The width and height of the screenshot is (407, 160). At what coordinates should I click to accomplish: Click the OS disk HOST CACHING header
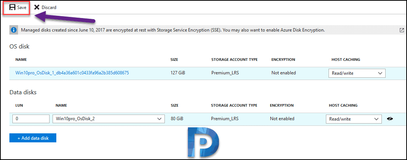pos(346,60)
